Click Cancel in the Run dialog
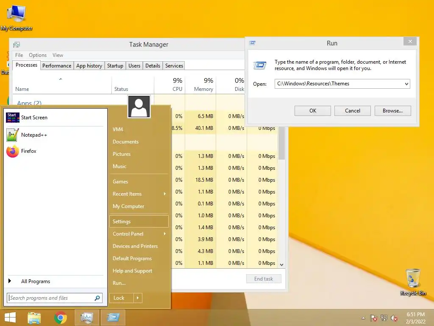Viewport: 434px width, 326px height. tap(353, 111)
